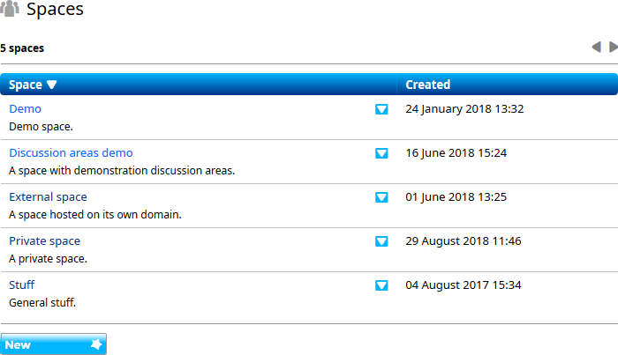The width and height of the screenshot is (618, 355).
Task: Click the New button
Action: [54, 344]
